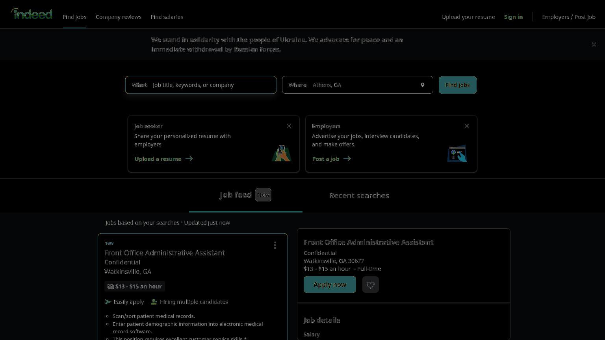Switch to the Recent searches tab
The image size is (605, 340).
click(x=359, y=196)
